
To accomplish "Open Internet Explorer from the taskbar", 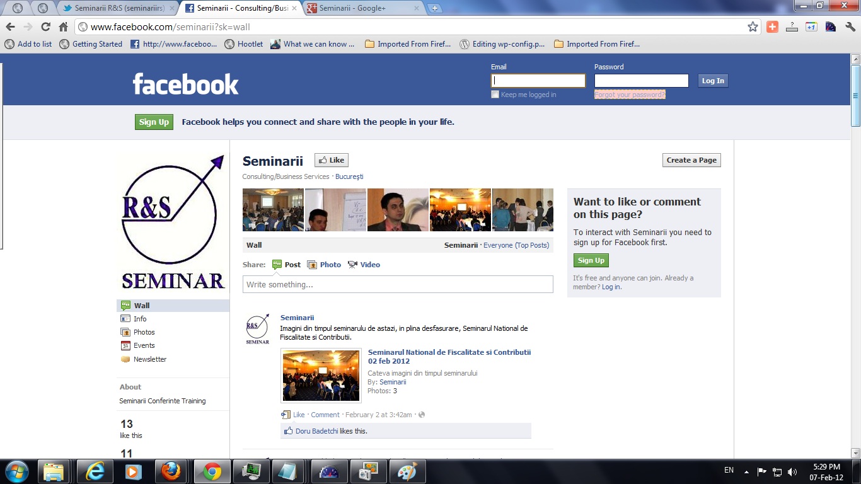I will (x=95, y=471).
